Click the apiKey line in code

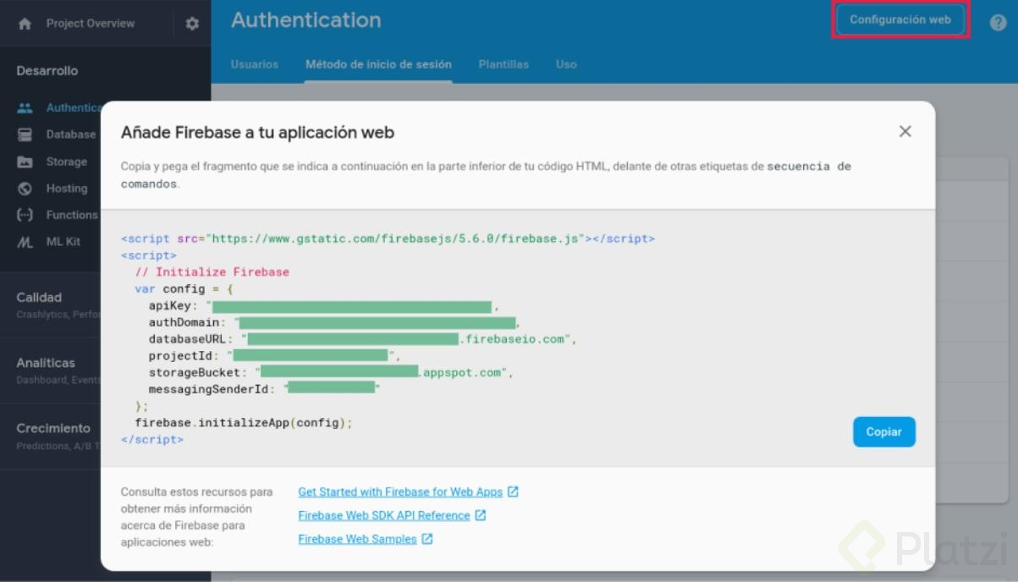coord(324,306)
